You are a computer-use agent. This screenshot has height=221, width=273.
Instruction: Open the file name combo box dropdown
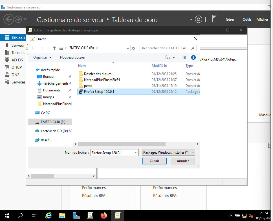point(136,153)
